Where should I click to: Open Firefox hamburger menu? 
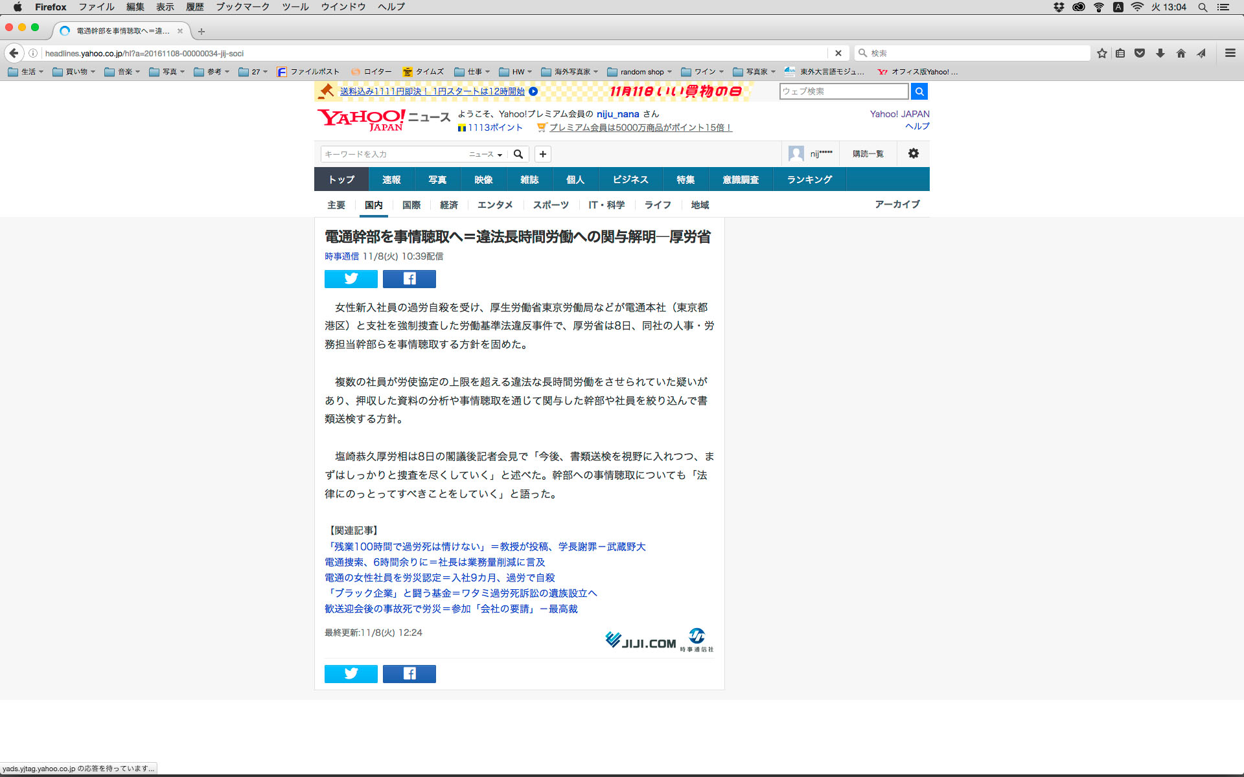1230,53
